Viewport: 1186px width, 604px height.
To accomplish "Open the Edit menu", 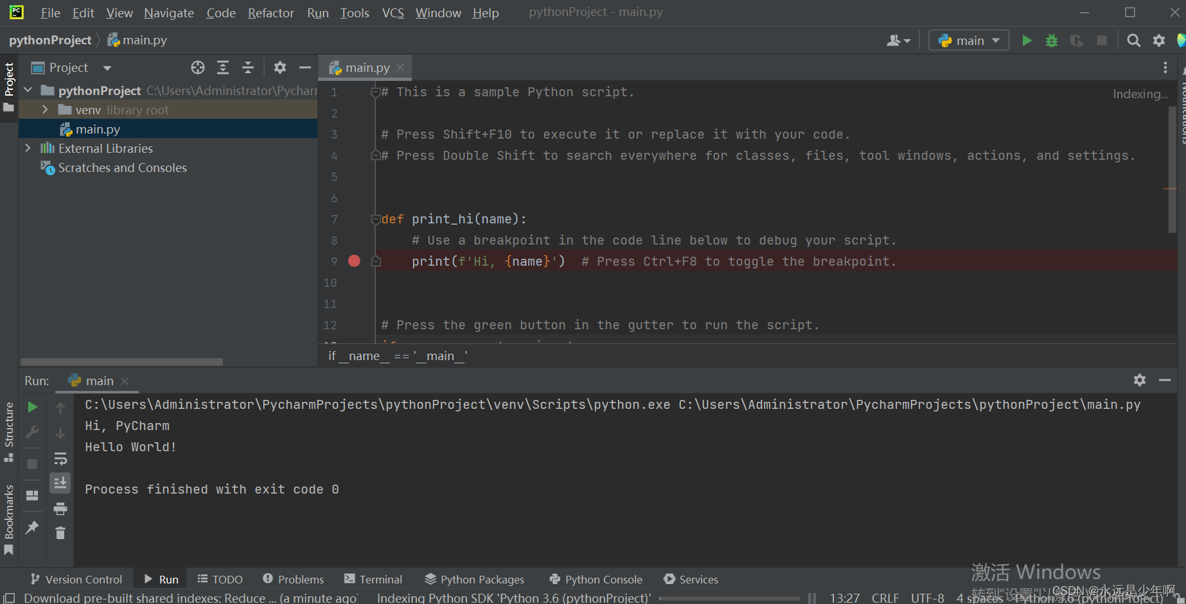I will click(84, 13).
